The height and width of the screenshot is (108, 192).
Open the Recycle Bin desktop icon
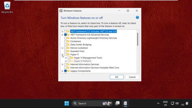(7, 7)
